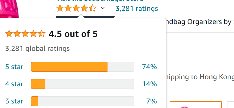Click the 3 star histogram bar
Viewport: 234px width, 108px height.
click(82, 101)
